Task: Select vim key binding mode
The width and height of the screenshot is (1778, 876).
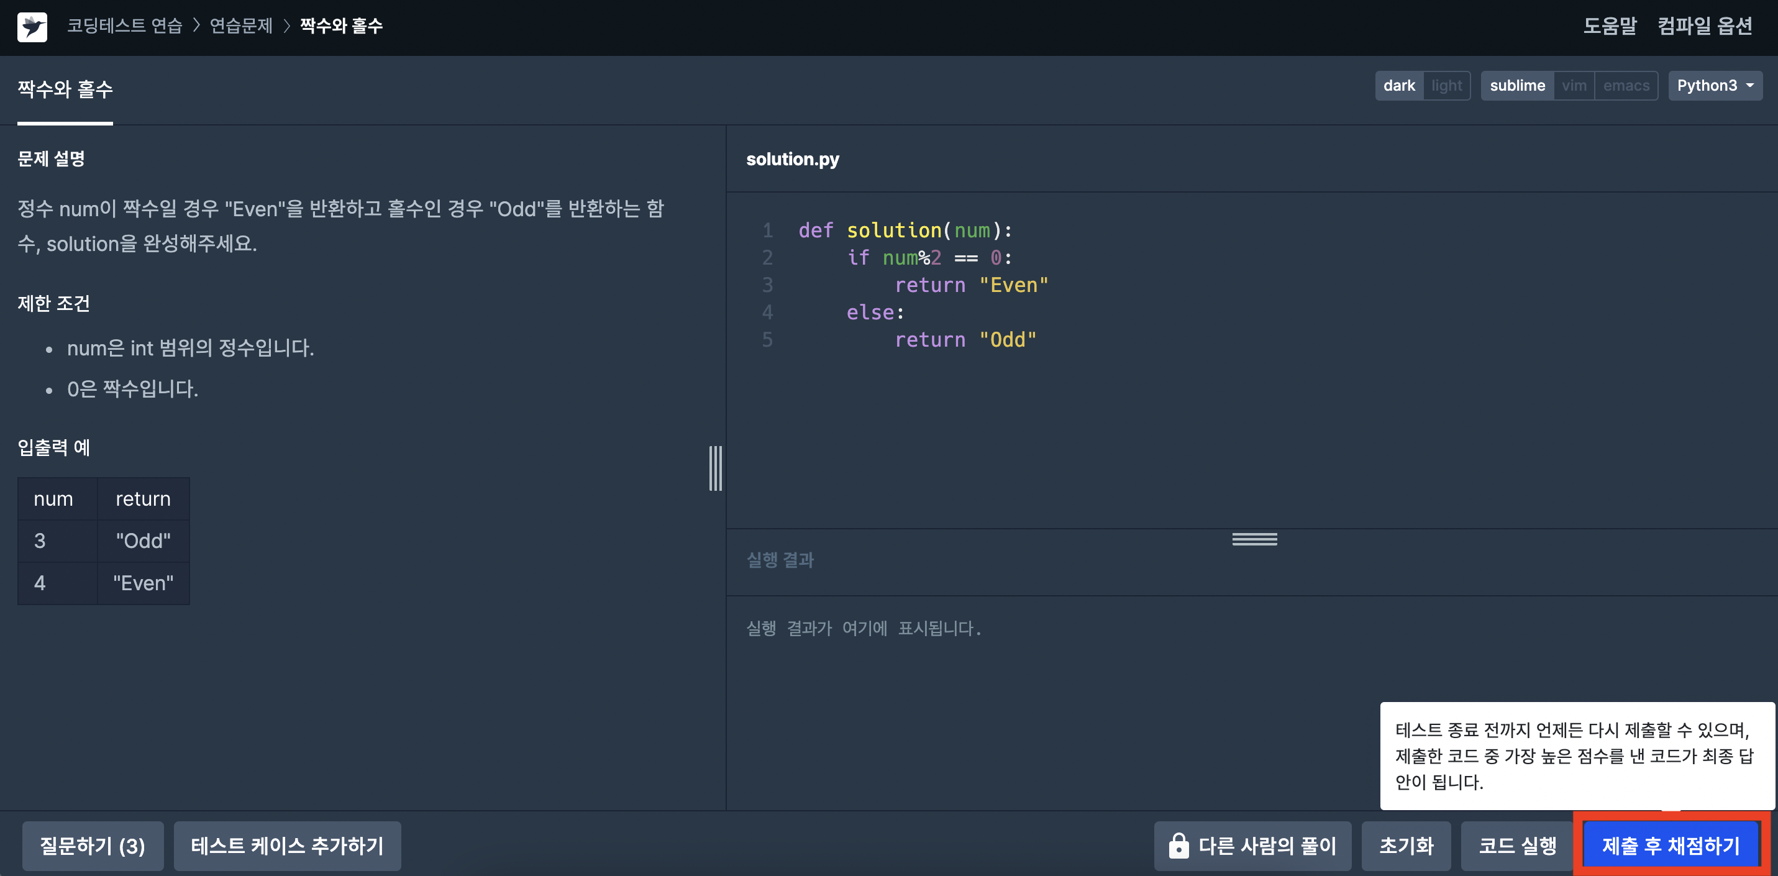Action: point(1574,86)
